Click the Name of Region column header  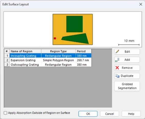point(25,51)
